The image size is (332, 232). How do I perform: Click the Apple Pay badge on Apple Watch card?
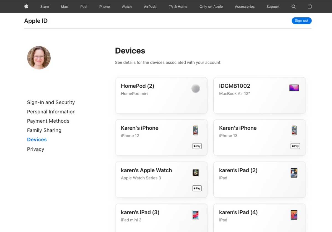coord(197,188)
